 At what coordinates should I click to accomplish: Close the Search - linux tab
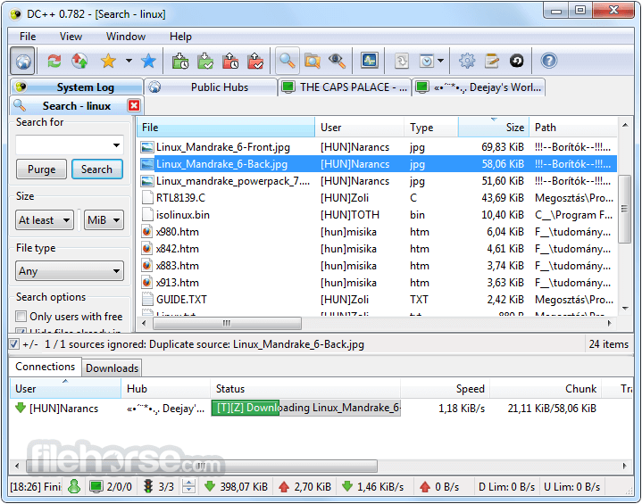[x=134, y=105]
